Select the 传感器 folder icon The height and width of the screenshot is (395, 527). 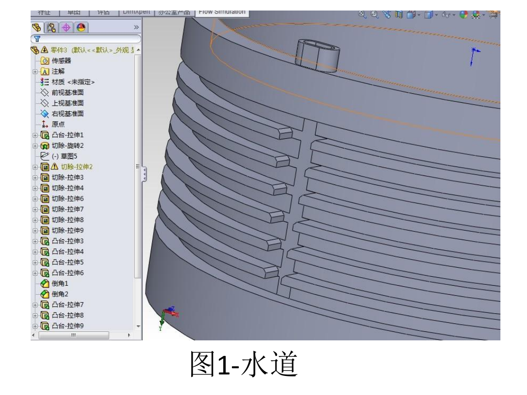45,61
